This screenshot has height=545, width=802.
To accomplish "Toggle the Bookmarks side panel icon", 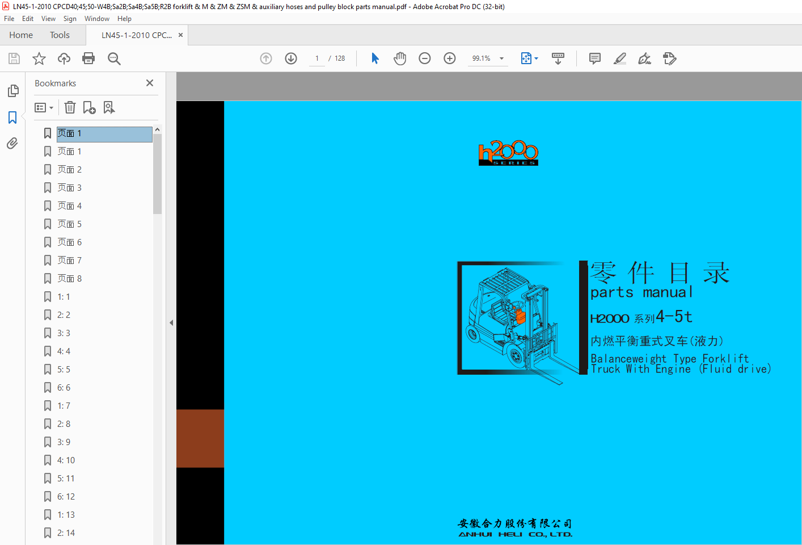I will 12,118.
